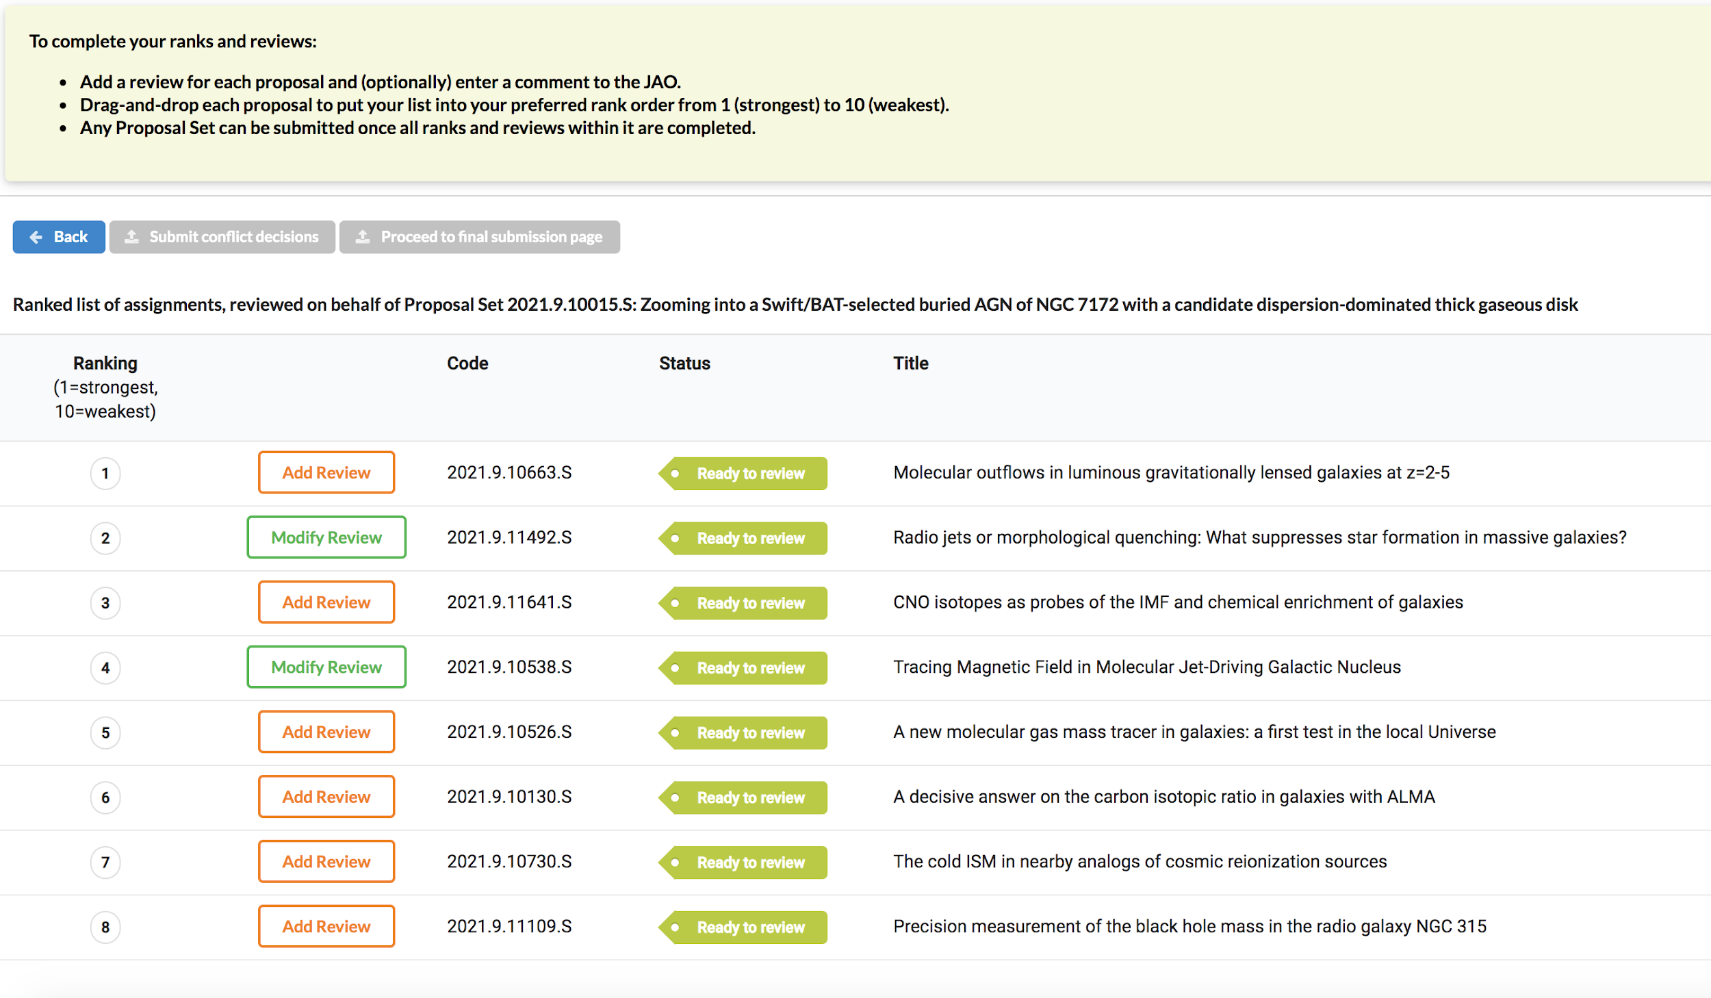Add review for NGC 315 proposal
Image resolution: width=1711 pixels, height=998 pixels.
326,926
